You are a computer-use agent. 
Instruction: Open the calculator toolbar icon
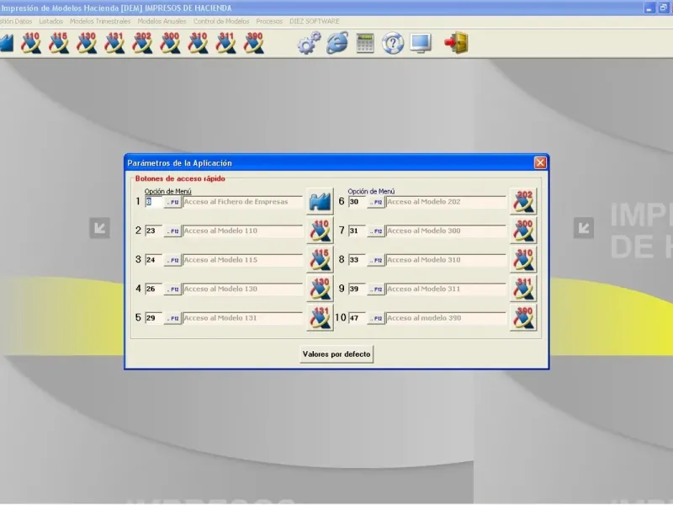point(365,43)
